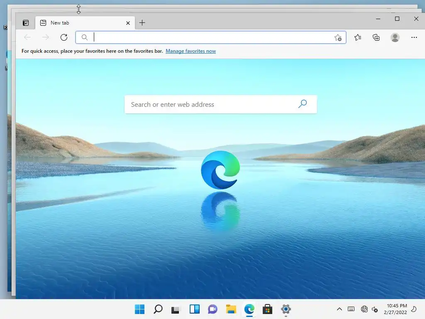Click the blue search magnifier in page
425x319 pixels.
pyautogui.click(x=303, y=104)
